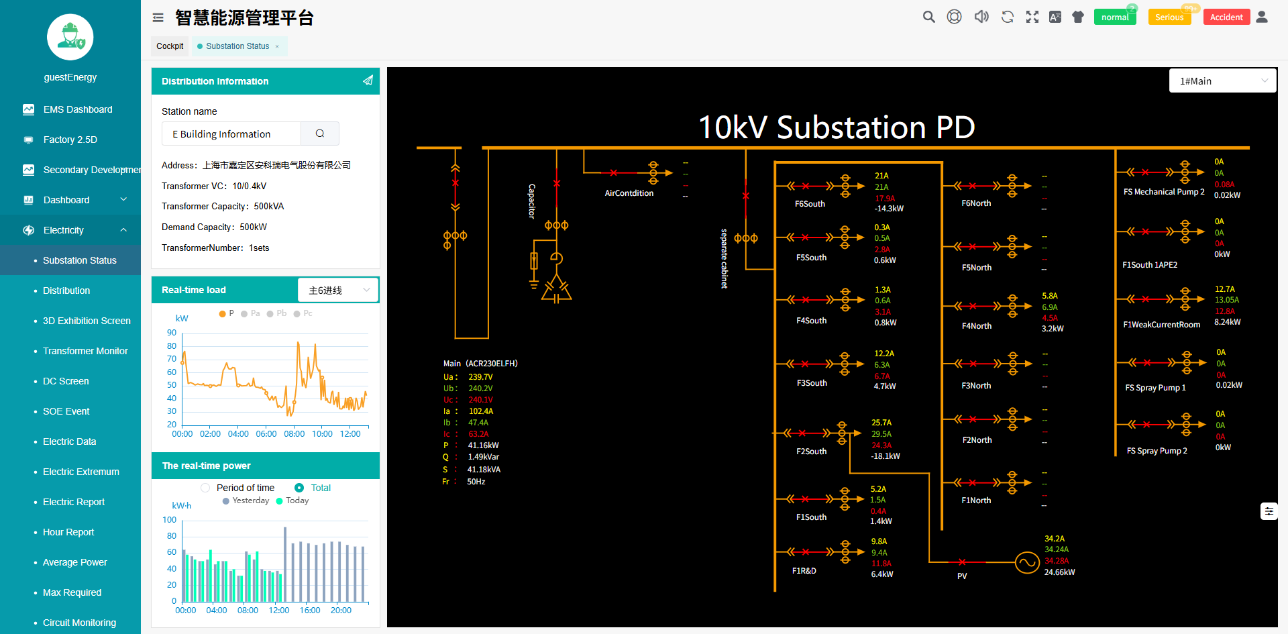Search station name with magnifier button
Image resolution: width=1288 pixels, height=634 pixels.
(x=320, y=134)
